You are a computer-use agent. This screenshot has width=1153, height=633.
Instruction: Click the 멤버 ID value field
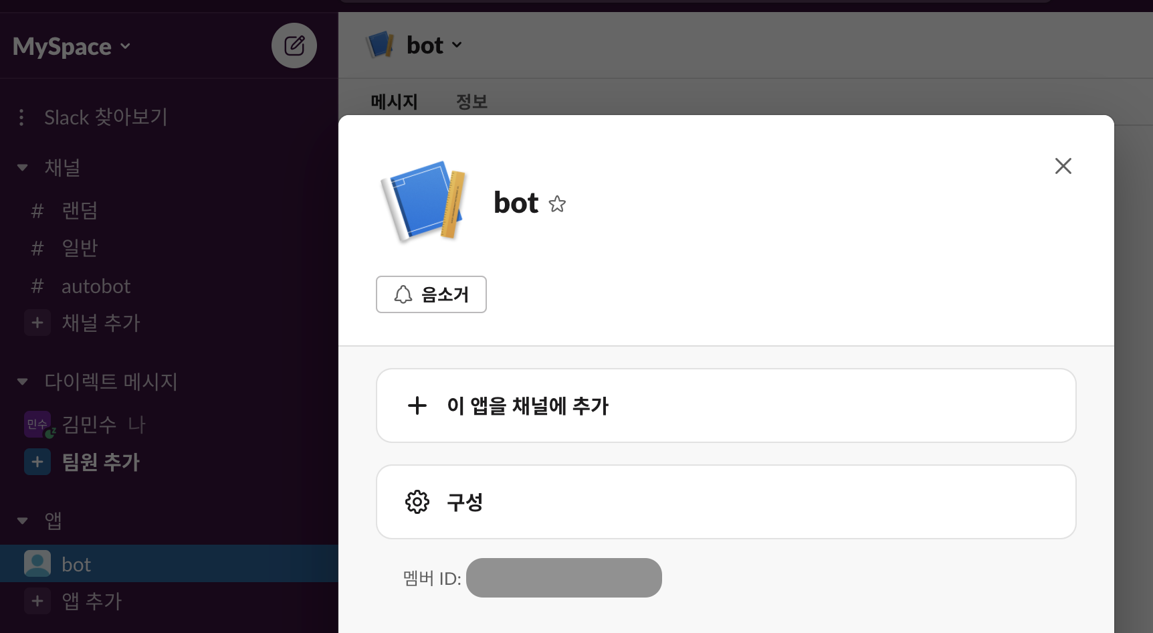tap(564, 577)
